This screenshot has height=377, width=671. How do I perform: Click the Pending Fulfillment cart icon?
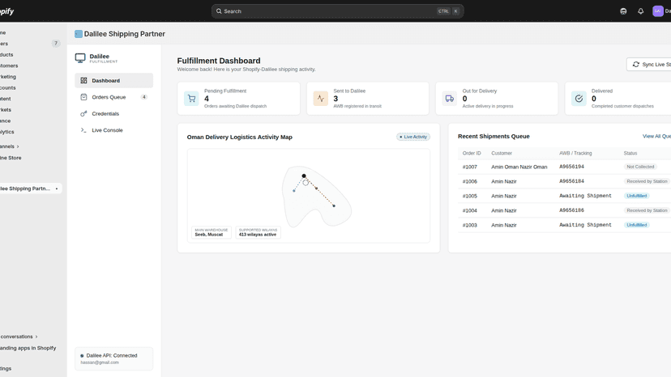pos(191,99)
